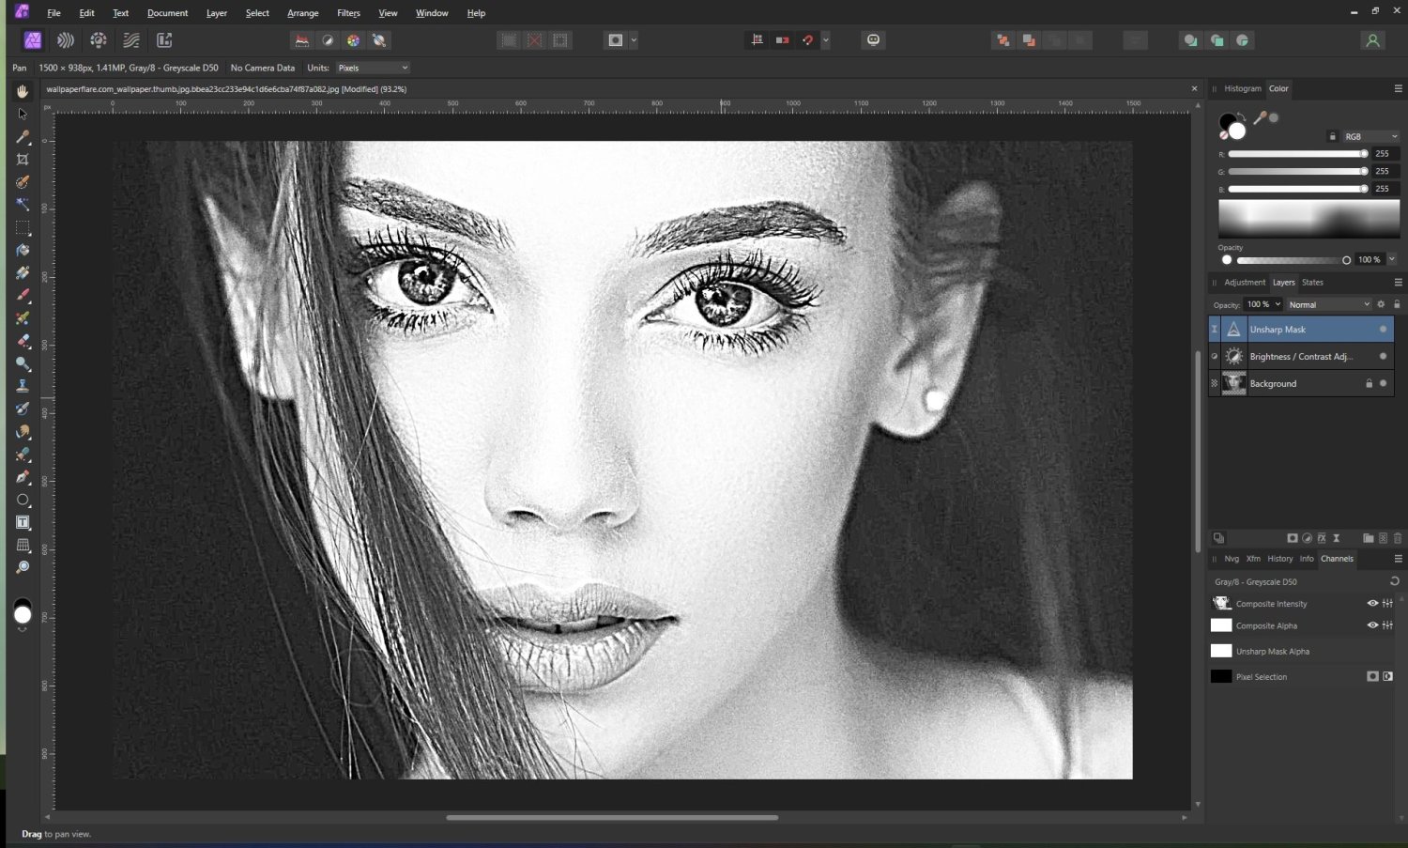Click the Auto Colours wheel icon

(x=353, y=40)
